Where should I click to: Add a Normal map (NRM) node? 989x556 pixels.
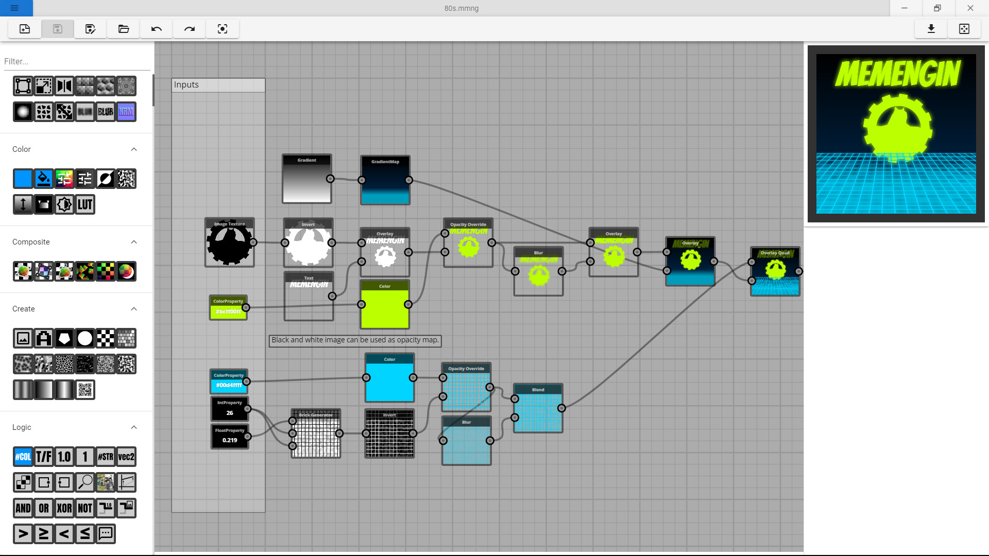[126, 112]
